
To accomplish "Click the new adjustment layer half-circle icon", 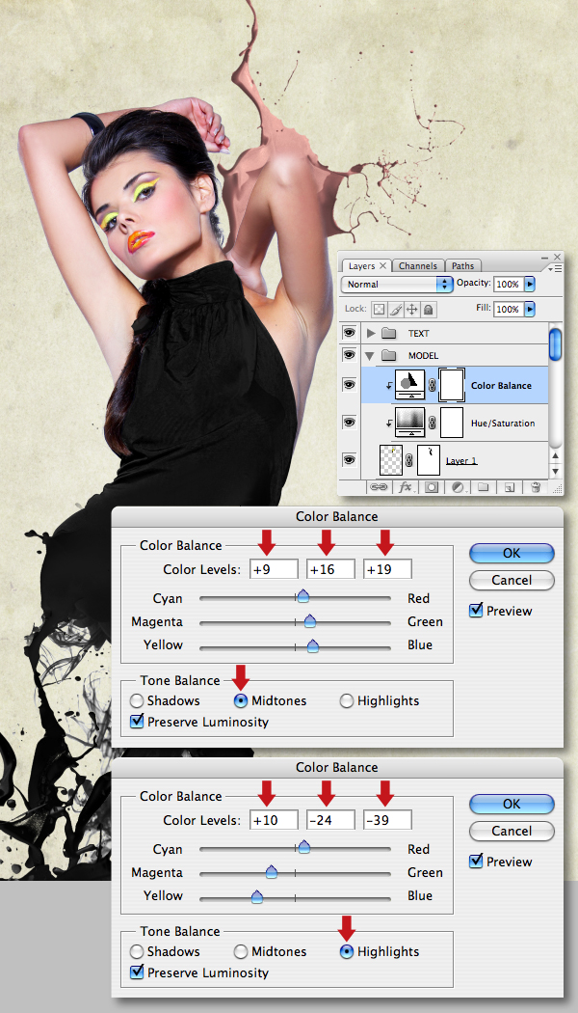I will (x=457, y=487).
